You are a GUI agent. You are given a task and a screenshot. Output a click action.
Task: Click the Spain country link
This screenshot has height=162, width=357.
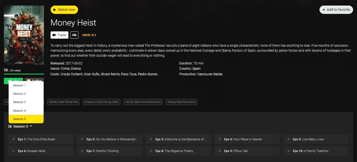(x=197, y=69)
